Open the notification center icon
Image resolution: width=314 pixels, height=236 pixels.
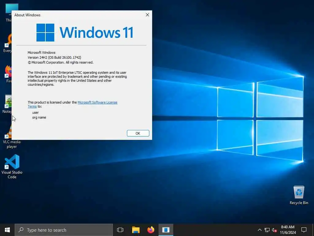(304, 230)
